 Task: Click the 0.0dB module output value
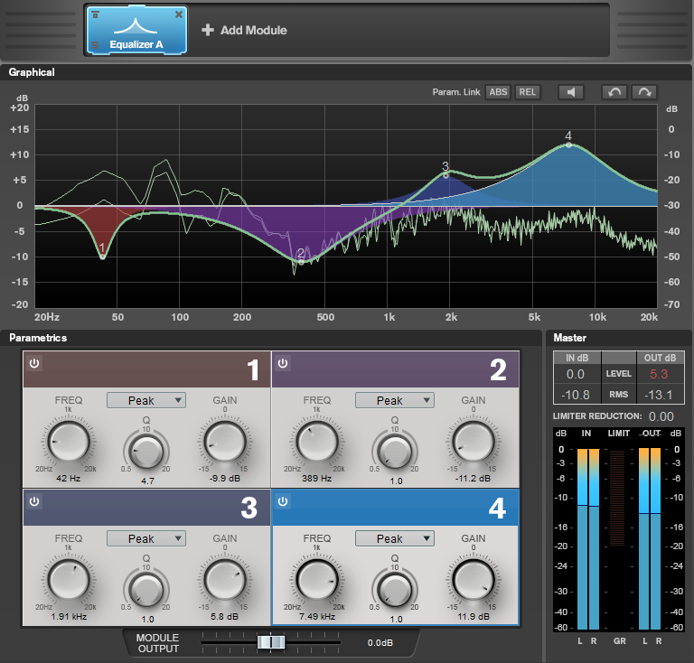click(380, 642)
